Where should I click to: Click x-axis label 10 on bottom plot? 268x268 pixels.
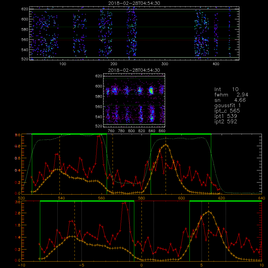pos(262,265)
